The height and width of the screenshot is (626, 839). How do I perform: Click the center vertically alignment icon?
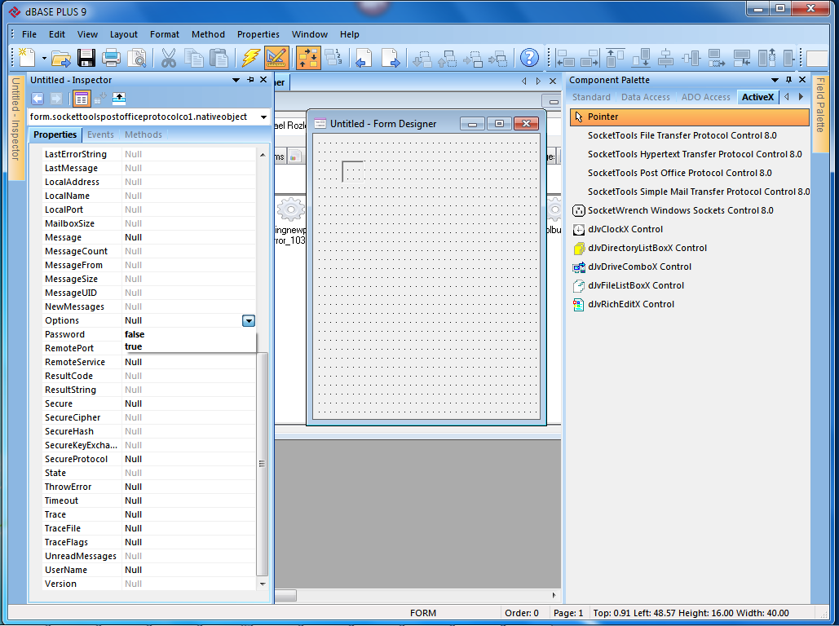click(x=691, y=58)
